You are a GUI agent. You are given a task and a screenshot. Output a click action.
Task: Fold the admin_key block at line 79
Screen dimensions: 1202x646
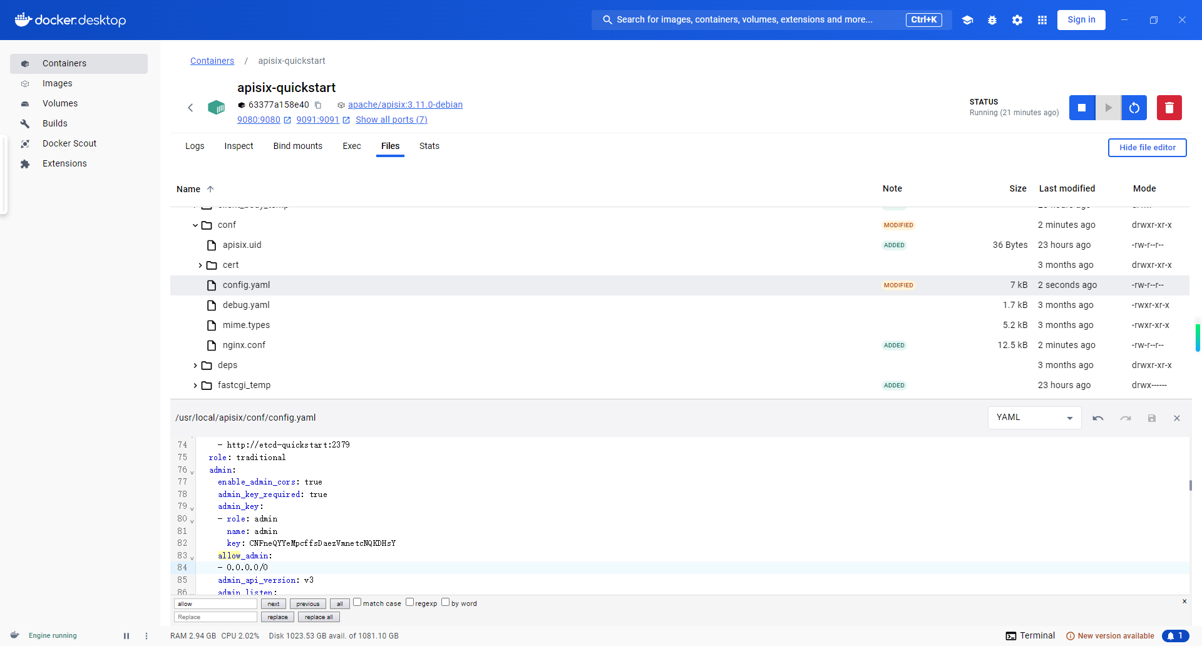(x=192, y=508)
